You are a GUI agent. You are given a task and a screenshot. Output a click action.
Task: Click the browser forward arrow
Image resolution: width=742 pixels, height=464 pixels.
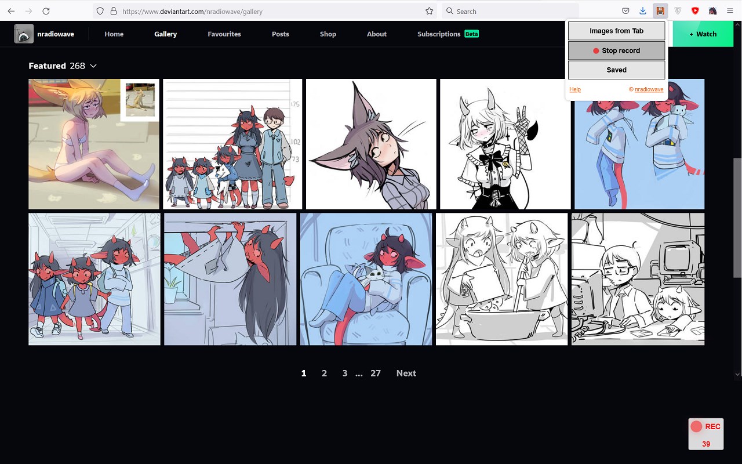click(28, 11)
